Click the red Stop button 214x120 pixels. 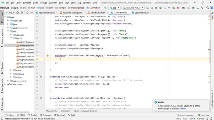coord(178,8)
